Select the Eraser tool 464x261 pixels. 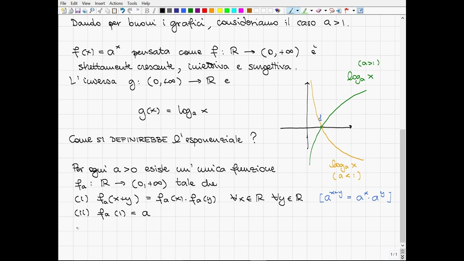coord(319,11)
